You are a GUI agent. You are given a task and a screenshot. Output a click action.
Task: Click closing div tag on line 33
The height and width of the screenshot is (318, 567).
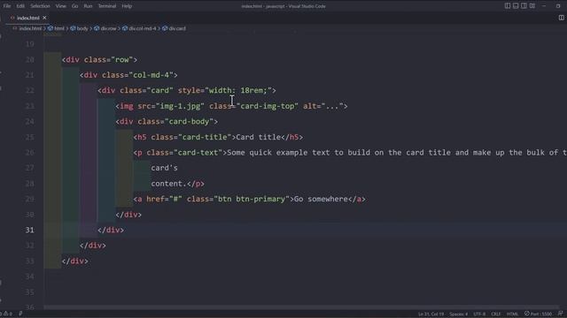pos(74,261)
